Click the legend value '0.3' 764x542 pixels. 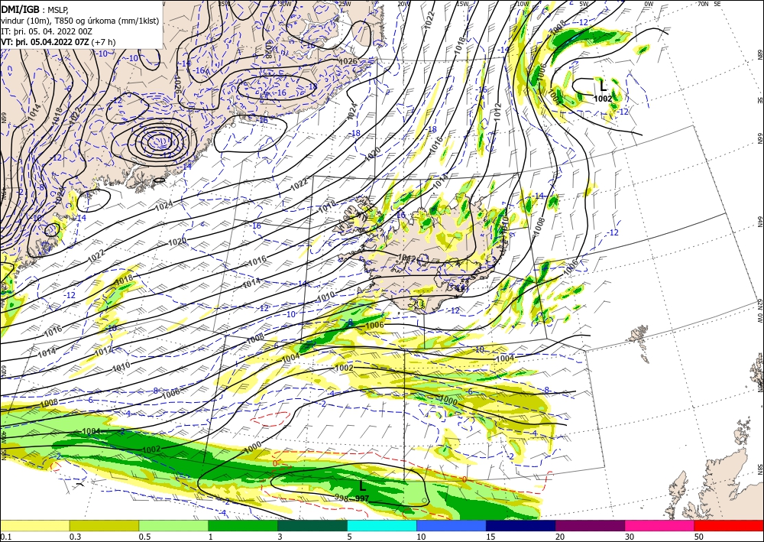[75, 537]
